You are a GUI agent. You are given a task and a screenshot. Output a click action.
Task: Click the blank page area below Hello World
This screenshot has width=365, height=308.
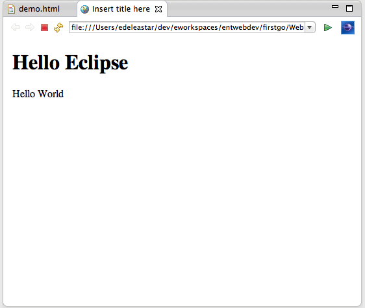[182, 198]
